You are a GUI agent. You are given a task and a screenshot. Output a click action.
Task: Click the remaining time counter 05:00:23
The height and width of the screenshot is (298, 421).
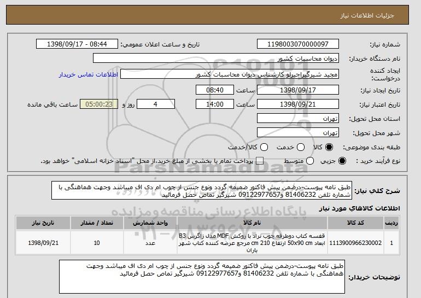tap(99, 104)
